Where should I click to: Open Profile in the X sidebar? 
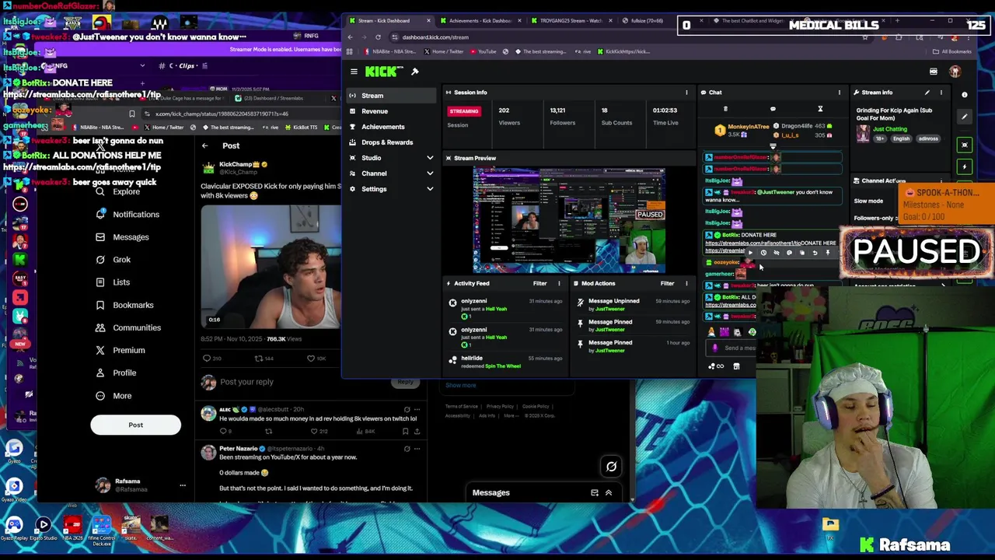click(116, 373)
